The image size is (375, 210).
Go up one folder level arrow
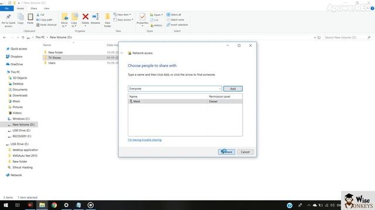tap(23, 37)
